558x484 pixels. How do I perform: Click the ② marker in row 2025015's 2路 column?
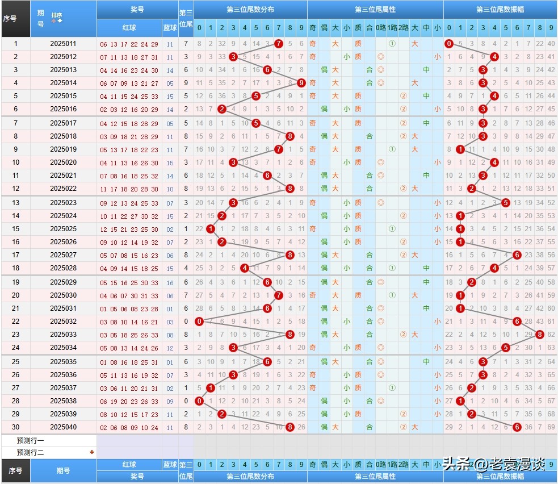click(403, 96)
